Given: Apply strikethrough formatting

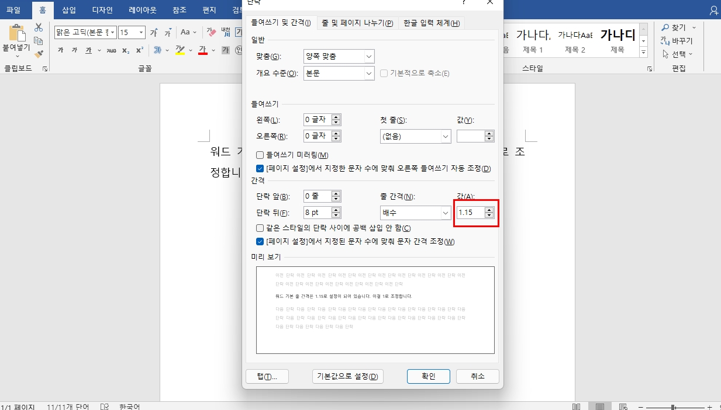Looking at the screenshot, I should (113, 51).
